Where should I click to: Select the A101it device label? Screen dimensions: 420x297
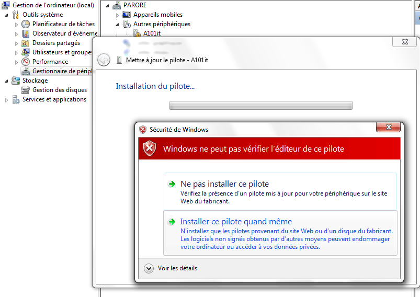click(152, 33)
